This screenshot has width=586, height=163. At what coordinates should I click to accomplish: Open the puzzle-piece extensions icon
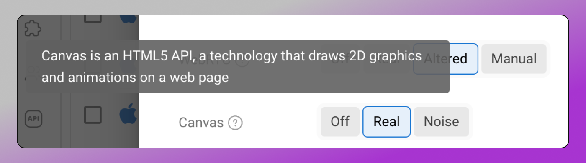pos(33,28)
